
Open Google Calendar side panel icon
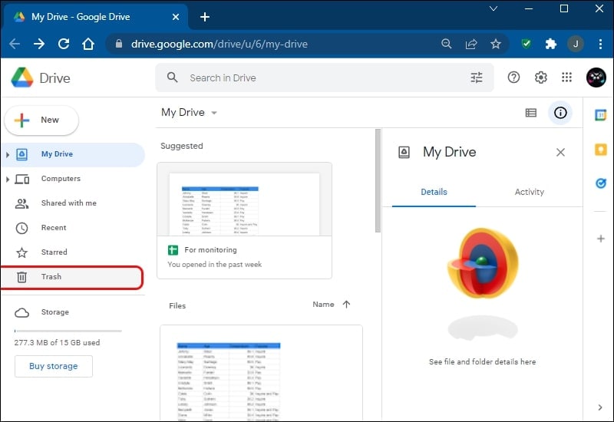601,115
